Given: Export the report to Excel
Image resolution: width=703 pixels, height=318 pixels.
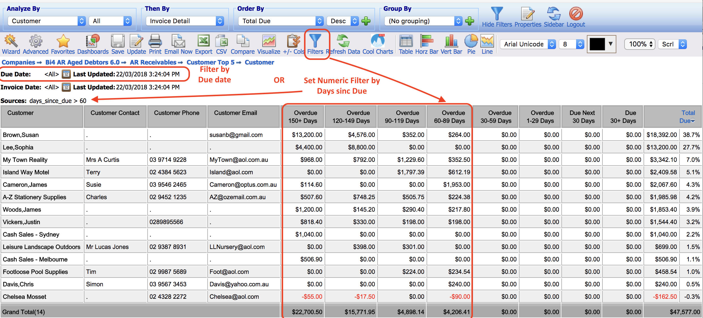Looking at the screenshot, I should point(204,44).
